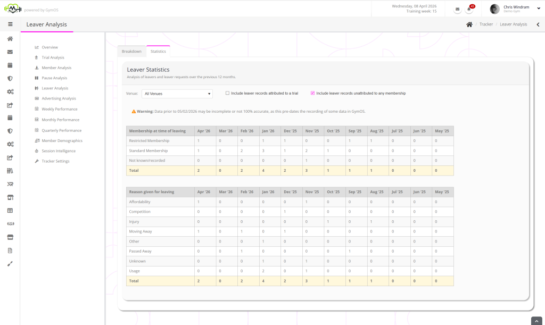Toggle the hamburger menu icon
Image resolution: width=545 pixels, height=325 pixels.
10,24
